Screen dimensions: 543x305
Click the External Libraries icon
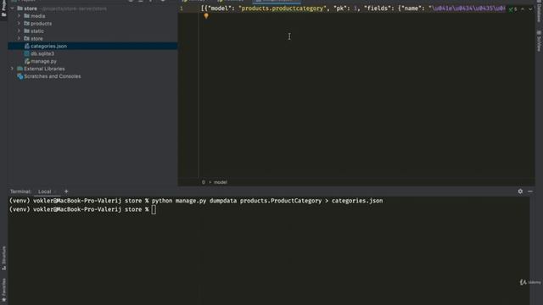(x=20, y=69)
